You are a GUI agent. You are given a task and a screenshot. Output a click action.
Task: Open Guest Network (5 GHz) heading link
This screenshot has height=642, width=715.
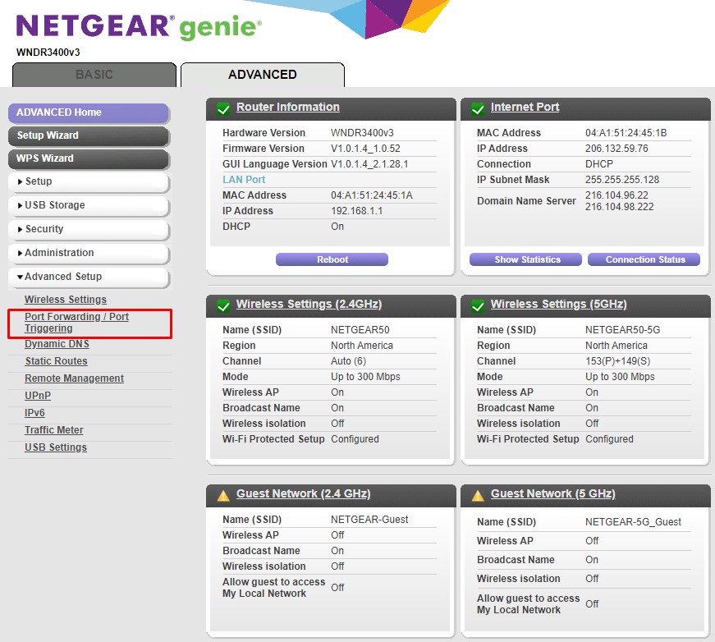[553, 493]
